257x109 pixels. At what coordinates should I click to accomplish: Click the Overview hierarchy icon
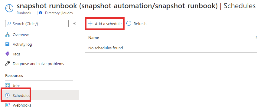tap(8, 35)
